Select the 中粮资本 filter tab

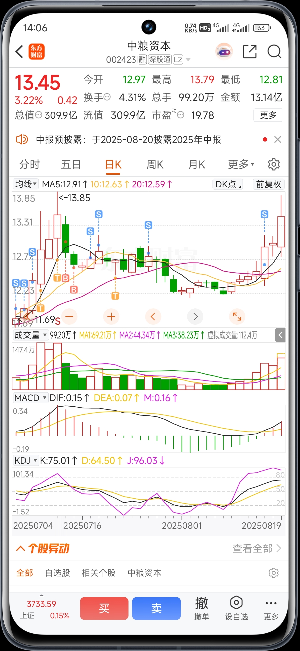coord(145,573)
